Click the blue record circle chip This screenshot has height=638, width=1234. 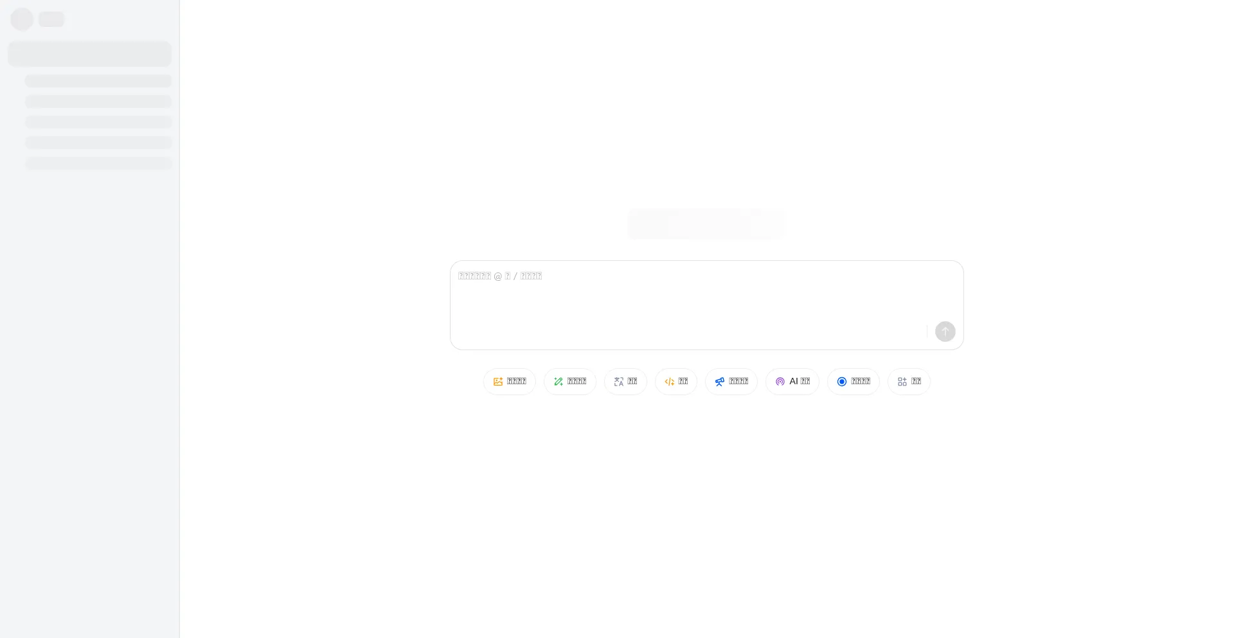(x=853, y=382)
